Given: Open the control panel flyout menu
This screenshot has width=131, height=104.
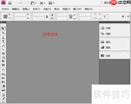Looking at the screenshot, I should tap(128, 16).
